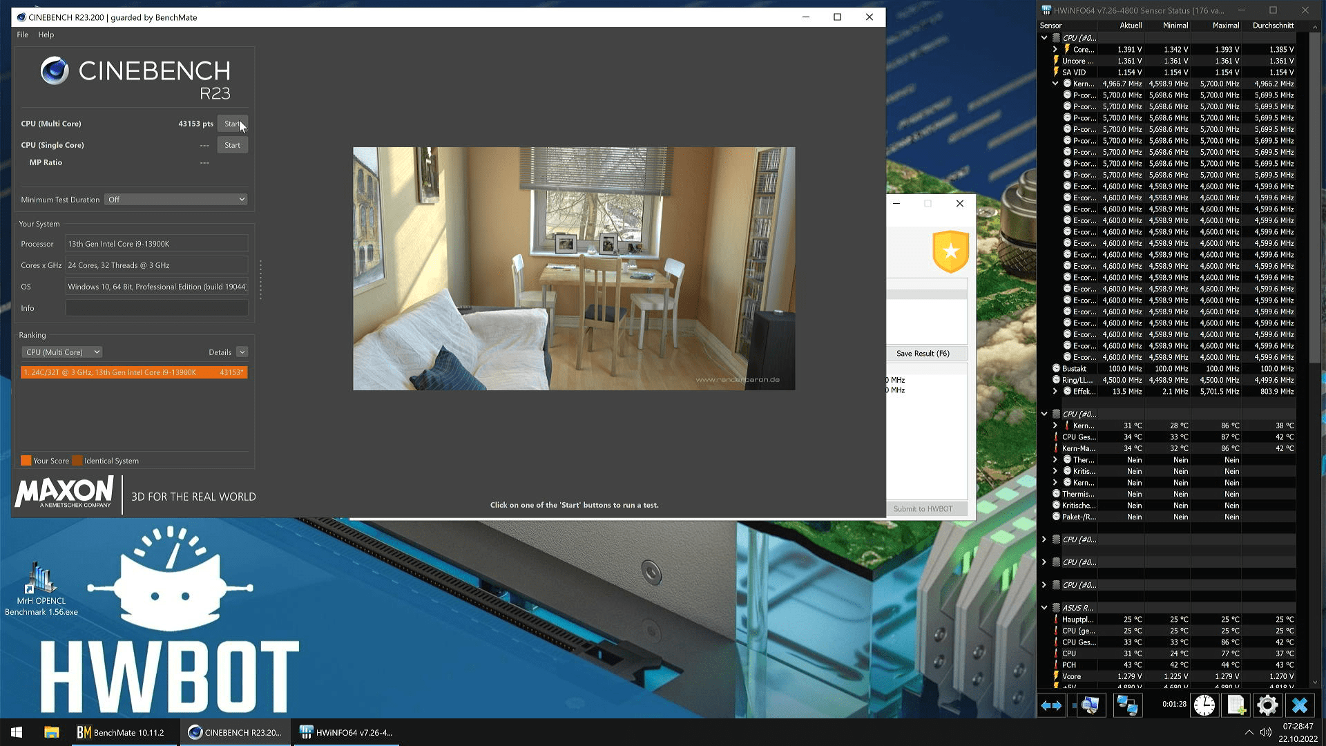Expand the Effek... clock row in HWiNFO
Image resolution: width=1326 pixels, height=746 pixels.
pos(1055,392)
